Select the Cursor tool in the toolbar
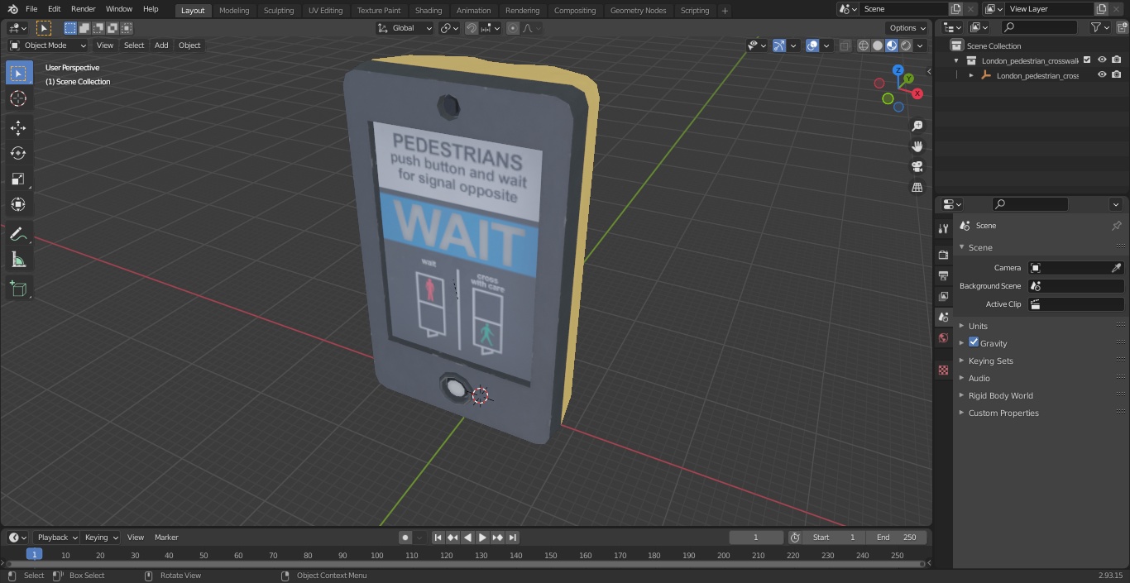 pos(18,98)
